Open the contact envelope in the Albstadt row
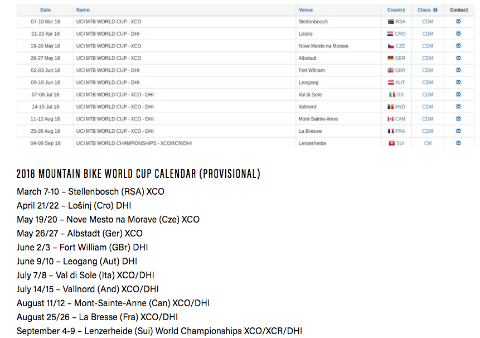 coord(458,58)
